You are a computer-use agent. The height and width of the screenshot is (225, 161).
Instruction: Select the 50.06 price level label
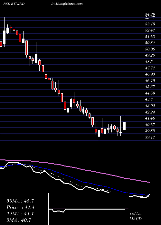(150, 49)
